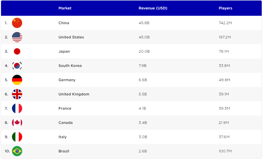Select Brazil's 2.6B revenue value
This screenshot has width=263, height=159.
point(143,151)
